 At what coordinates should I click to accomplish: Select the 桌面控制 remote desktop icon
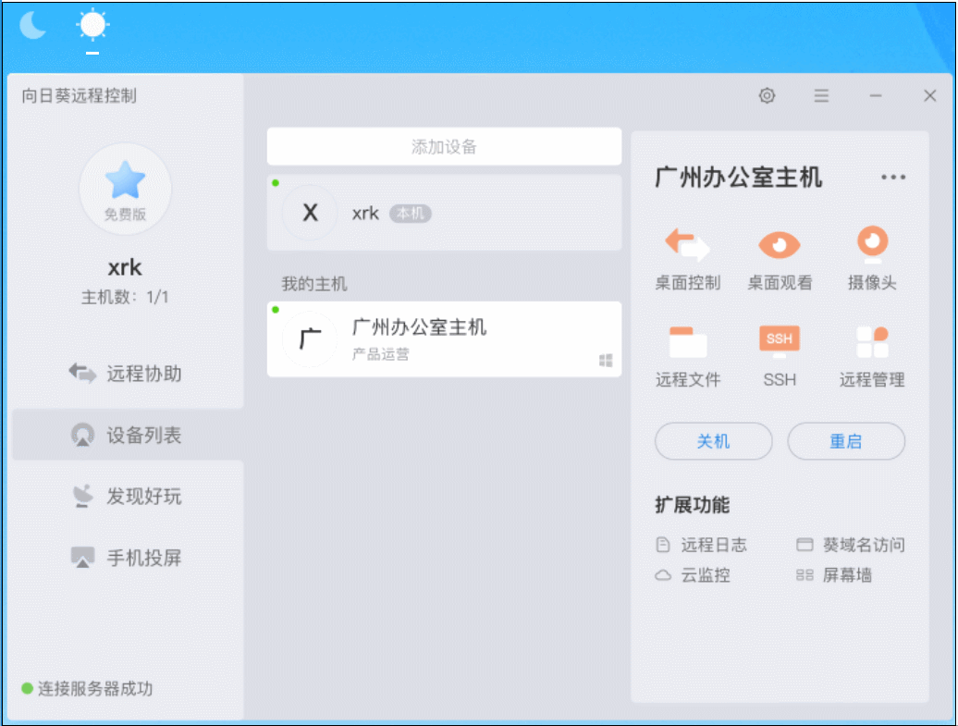687,259
